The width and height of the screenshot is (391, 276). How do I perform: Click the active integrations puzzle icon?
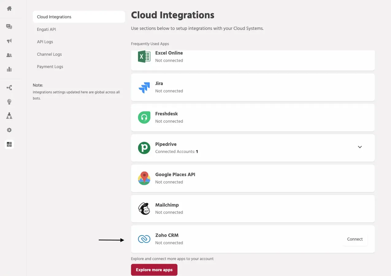click(9, 144)
